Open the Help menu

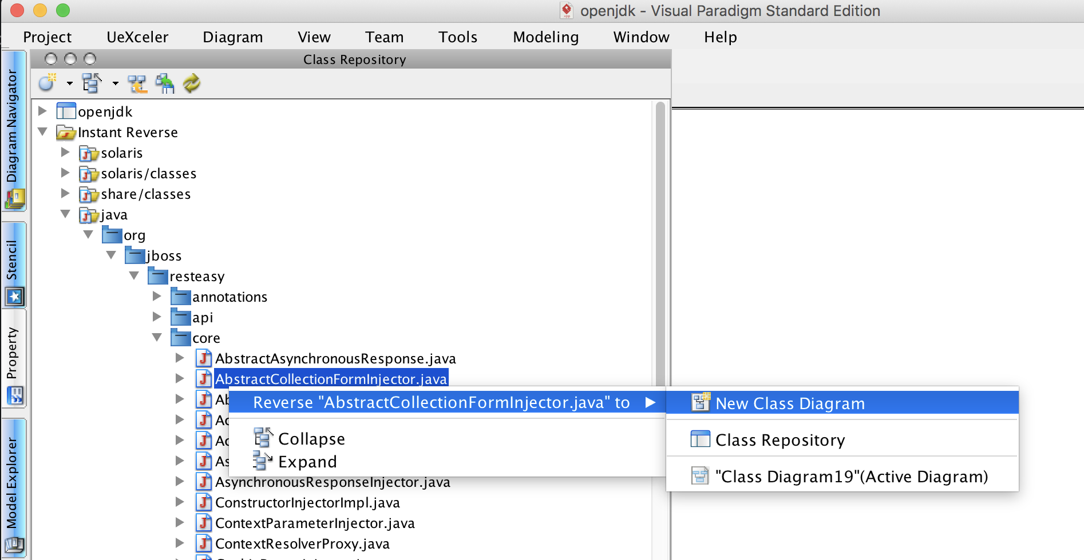pos(721,37)
